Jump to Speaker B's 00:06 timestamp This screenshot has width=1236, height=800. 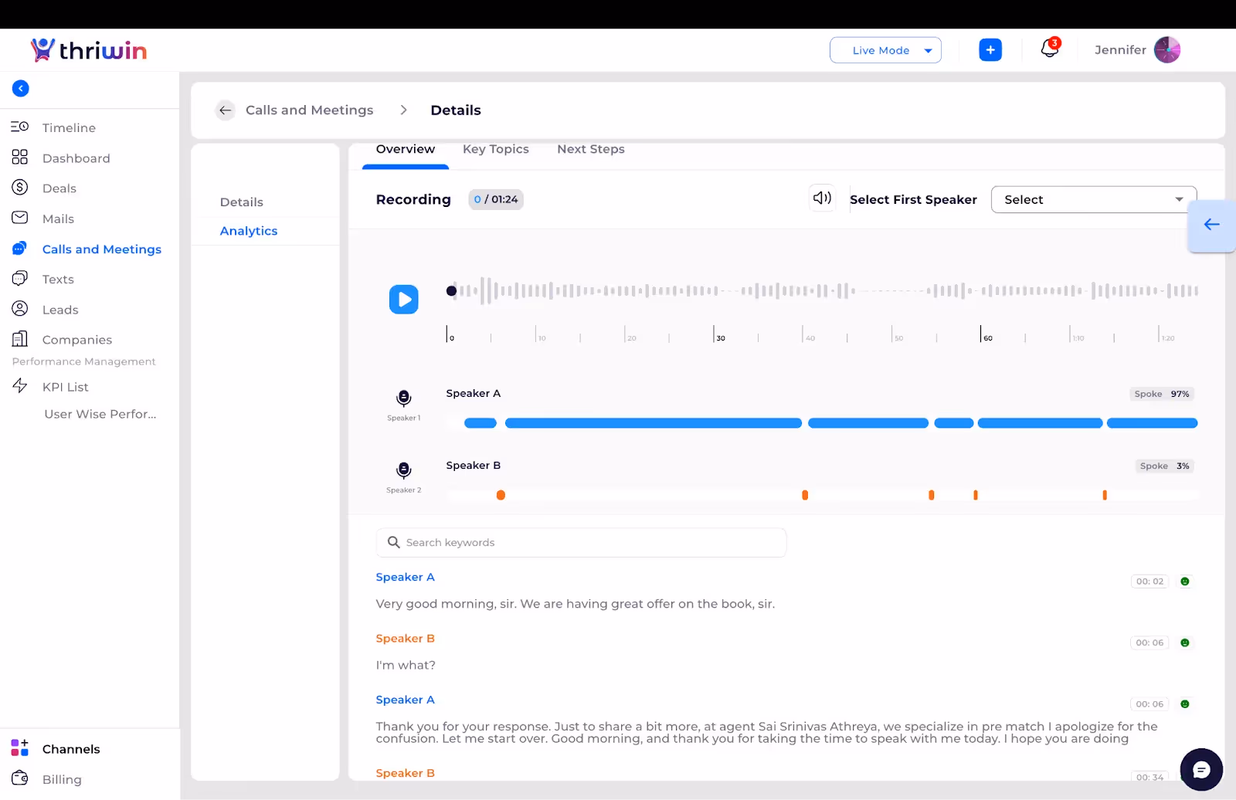pyautogui.click(x=1149, y=642)
